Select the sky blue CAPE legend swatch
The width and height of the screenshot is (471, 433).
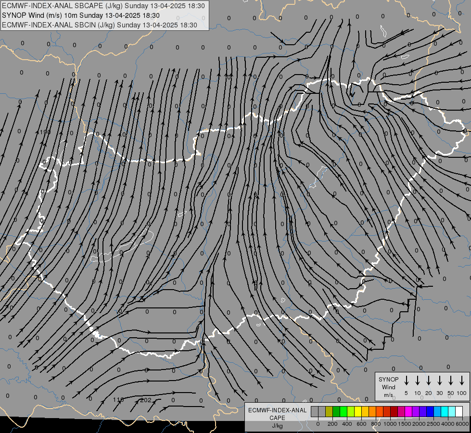(x=437, y=411)
